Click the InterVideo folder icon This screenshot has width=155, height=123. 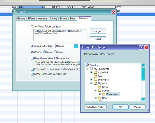[x=96, y=80]
